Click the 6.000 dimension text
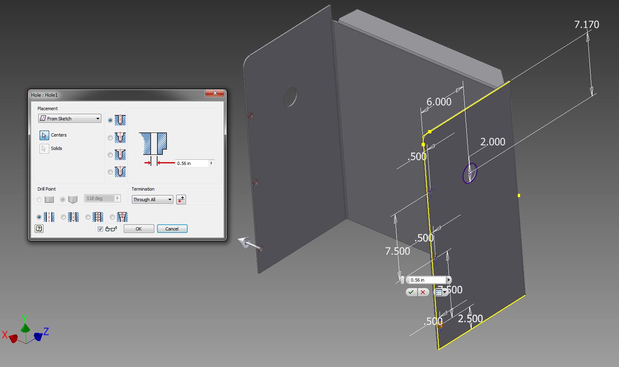Image resolution: width=619 pixels, height=367 pixels. (439, 102)
